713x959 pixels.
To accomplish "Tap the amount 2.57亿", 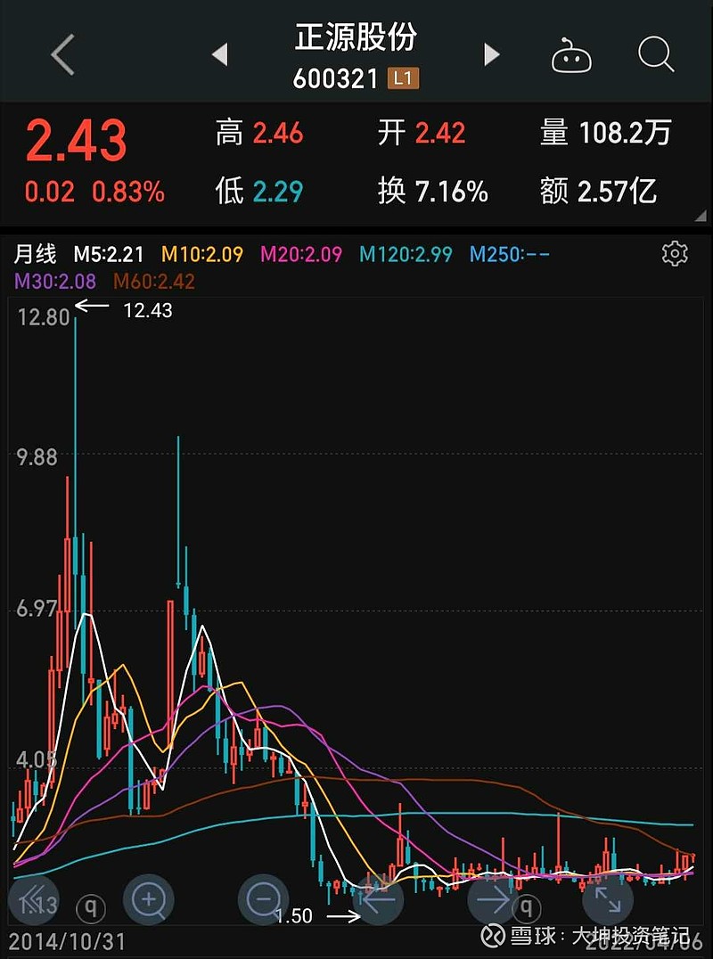I will (x=618, y=192).
